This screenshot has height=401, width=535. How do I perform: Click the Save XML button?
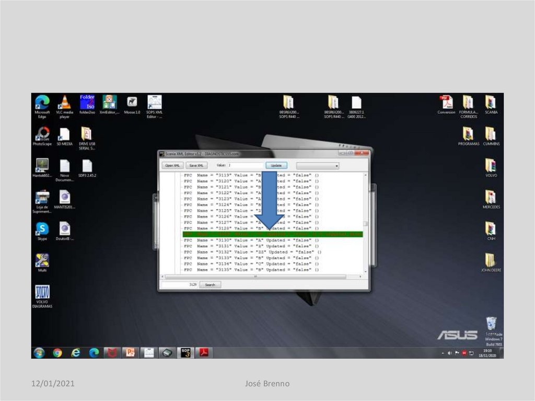[x=196, y=165]
